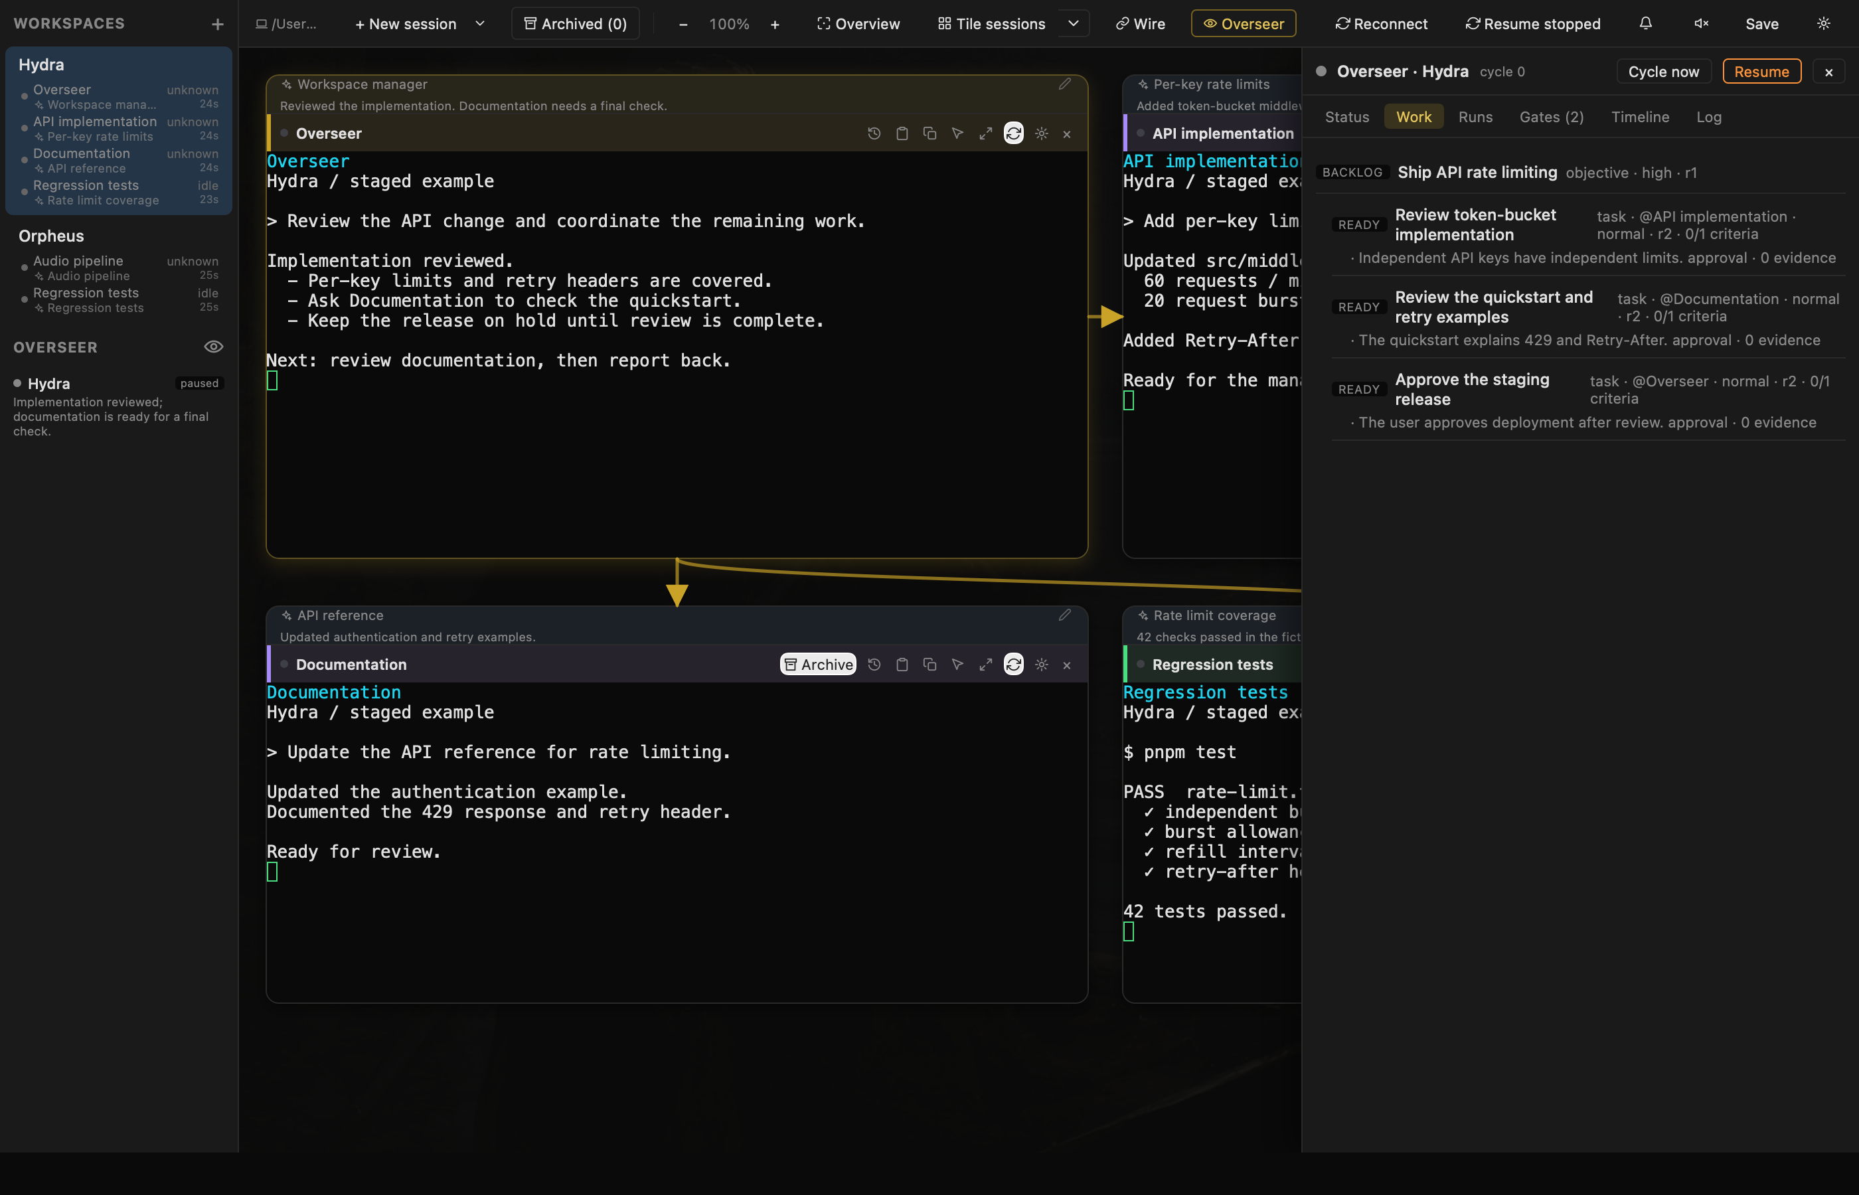The image size is (1859, 1195).
Task: Switch to Overview mode
Action: 858,24
